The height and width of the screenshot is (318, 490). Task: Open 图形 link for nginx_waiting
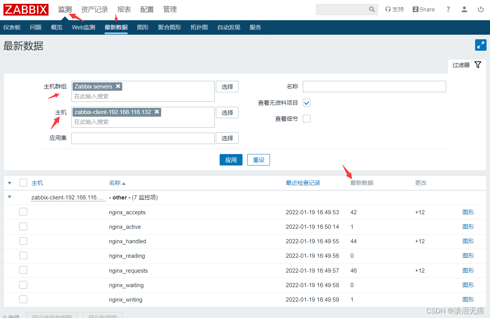(x=468, y=285)
